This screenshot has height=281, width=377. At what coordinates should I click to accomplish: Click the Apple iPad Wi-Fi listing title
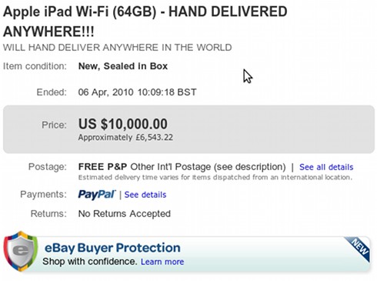(145, 22)
